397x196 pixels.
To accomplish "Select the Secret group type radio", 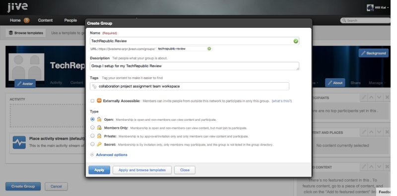I will (x=92, y=144).
